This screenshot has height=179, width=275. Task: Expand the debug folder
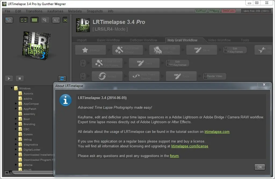[16, 139]
